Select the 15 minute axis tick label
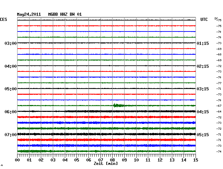 click(x=196, y=160)
